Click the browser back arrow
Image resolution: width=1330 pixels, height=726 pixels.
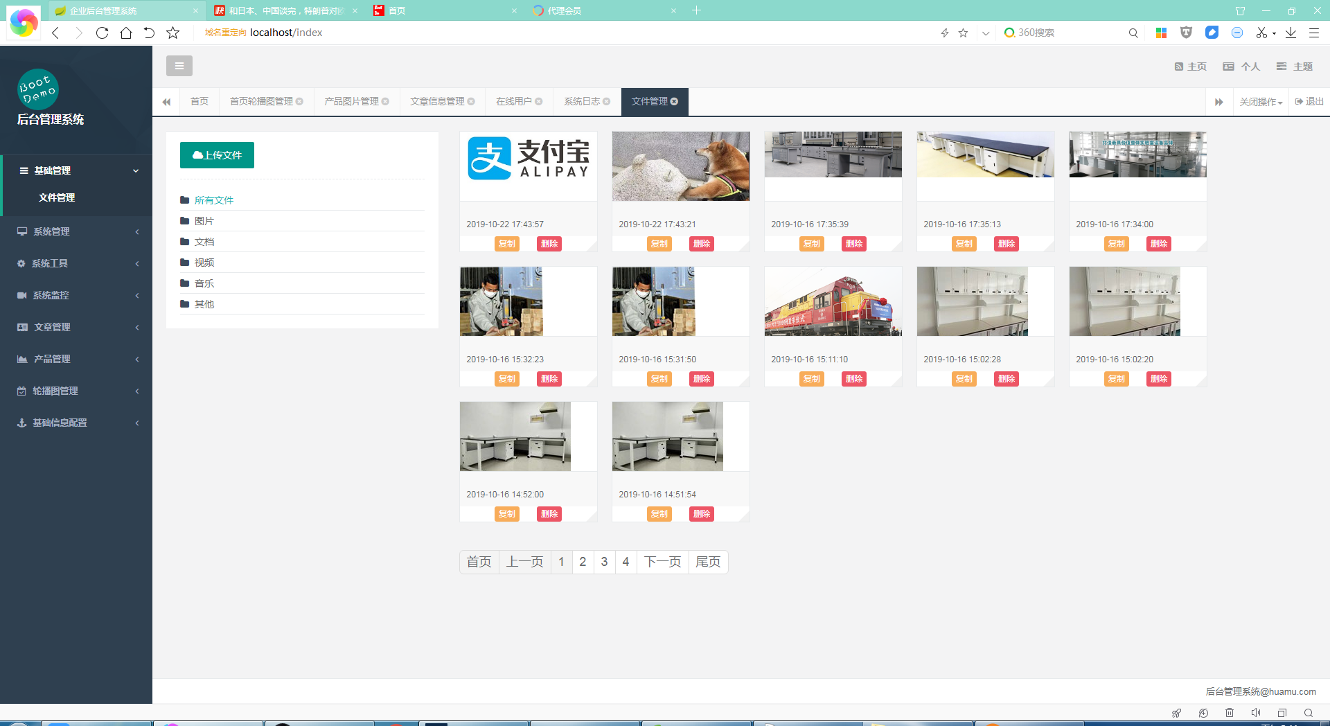(x=55, y=33)
